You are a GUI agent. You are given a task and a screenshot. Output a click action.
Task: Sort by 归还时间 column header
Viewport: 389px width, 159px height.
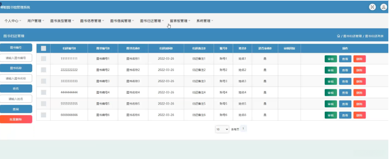[166, 48]
